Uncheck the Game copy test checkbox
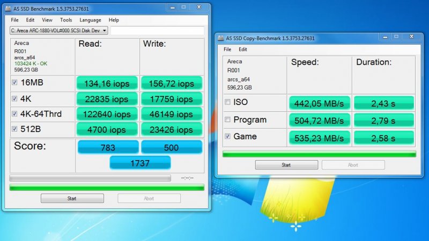The height and width of the screenshot is (241, 429). click(227, 136)
